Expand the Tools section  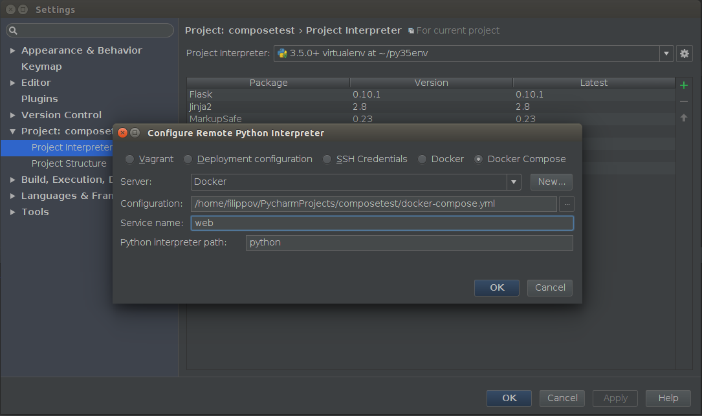12,212
